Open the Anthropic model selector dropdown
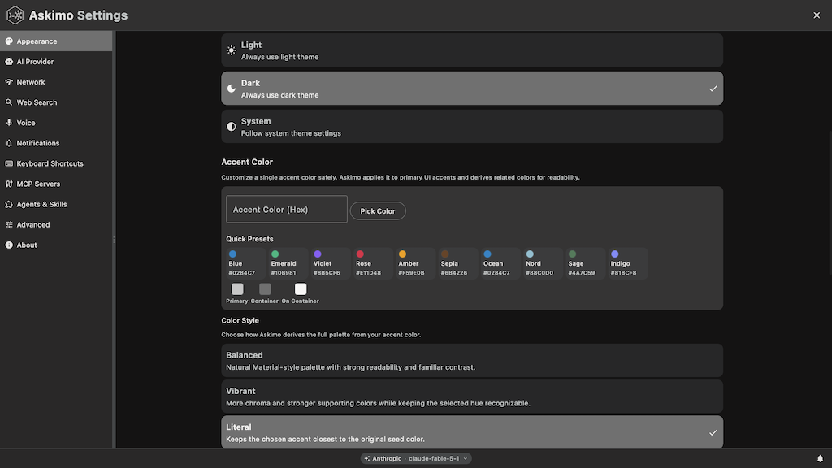This screenshot has height=468, width=832. (x=416, y=458)
